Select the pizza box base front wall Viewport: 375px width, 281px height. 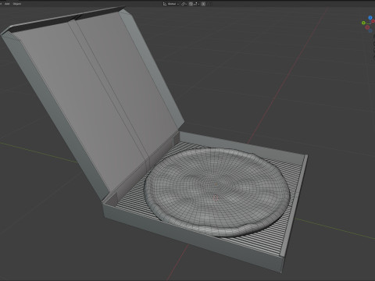[x=193, y=238]
